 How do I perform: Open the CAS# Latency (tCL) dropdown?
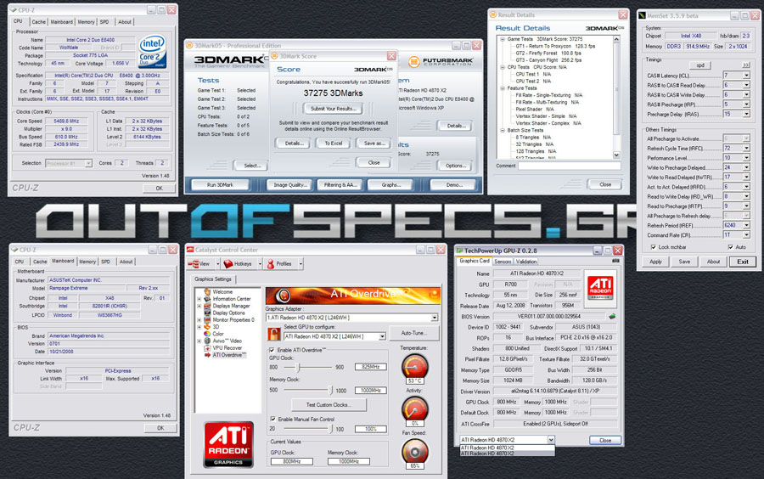(x=746, y=76)
